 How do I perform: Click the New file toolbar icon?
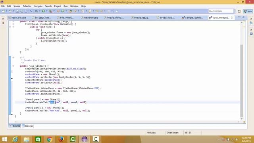(3, 11)
